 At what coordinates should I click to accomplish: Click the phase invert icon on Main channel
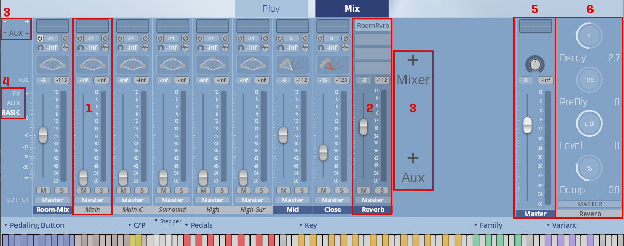(105, 38)
